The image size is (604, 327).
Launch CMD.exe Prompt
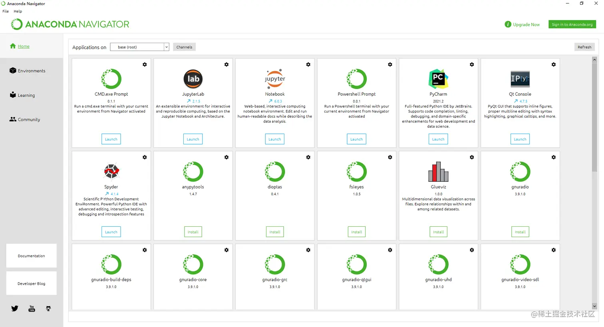point(111,139)
